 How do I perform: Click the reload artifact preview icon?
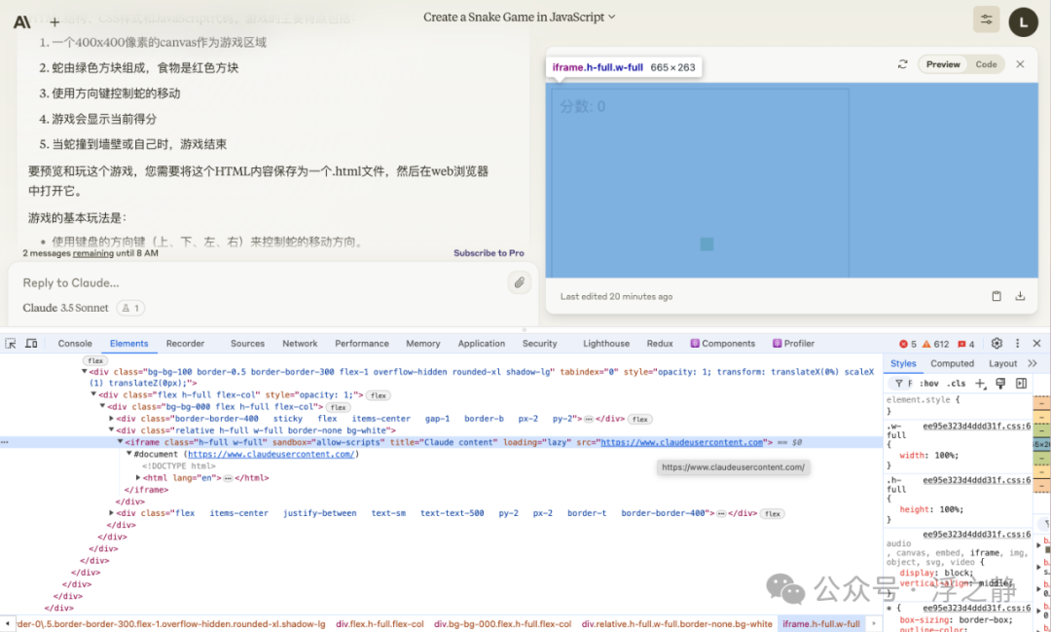[x=902, y=64]
